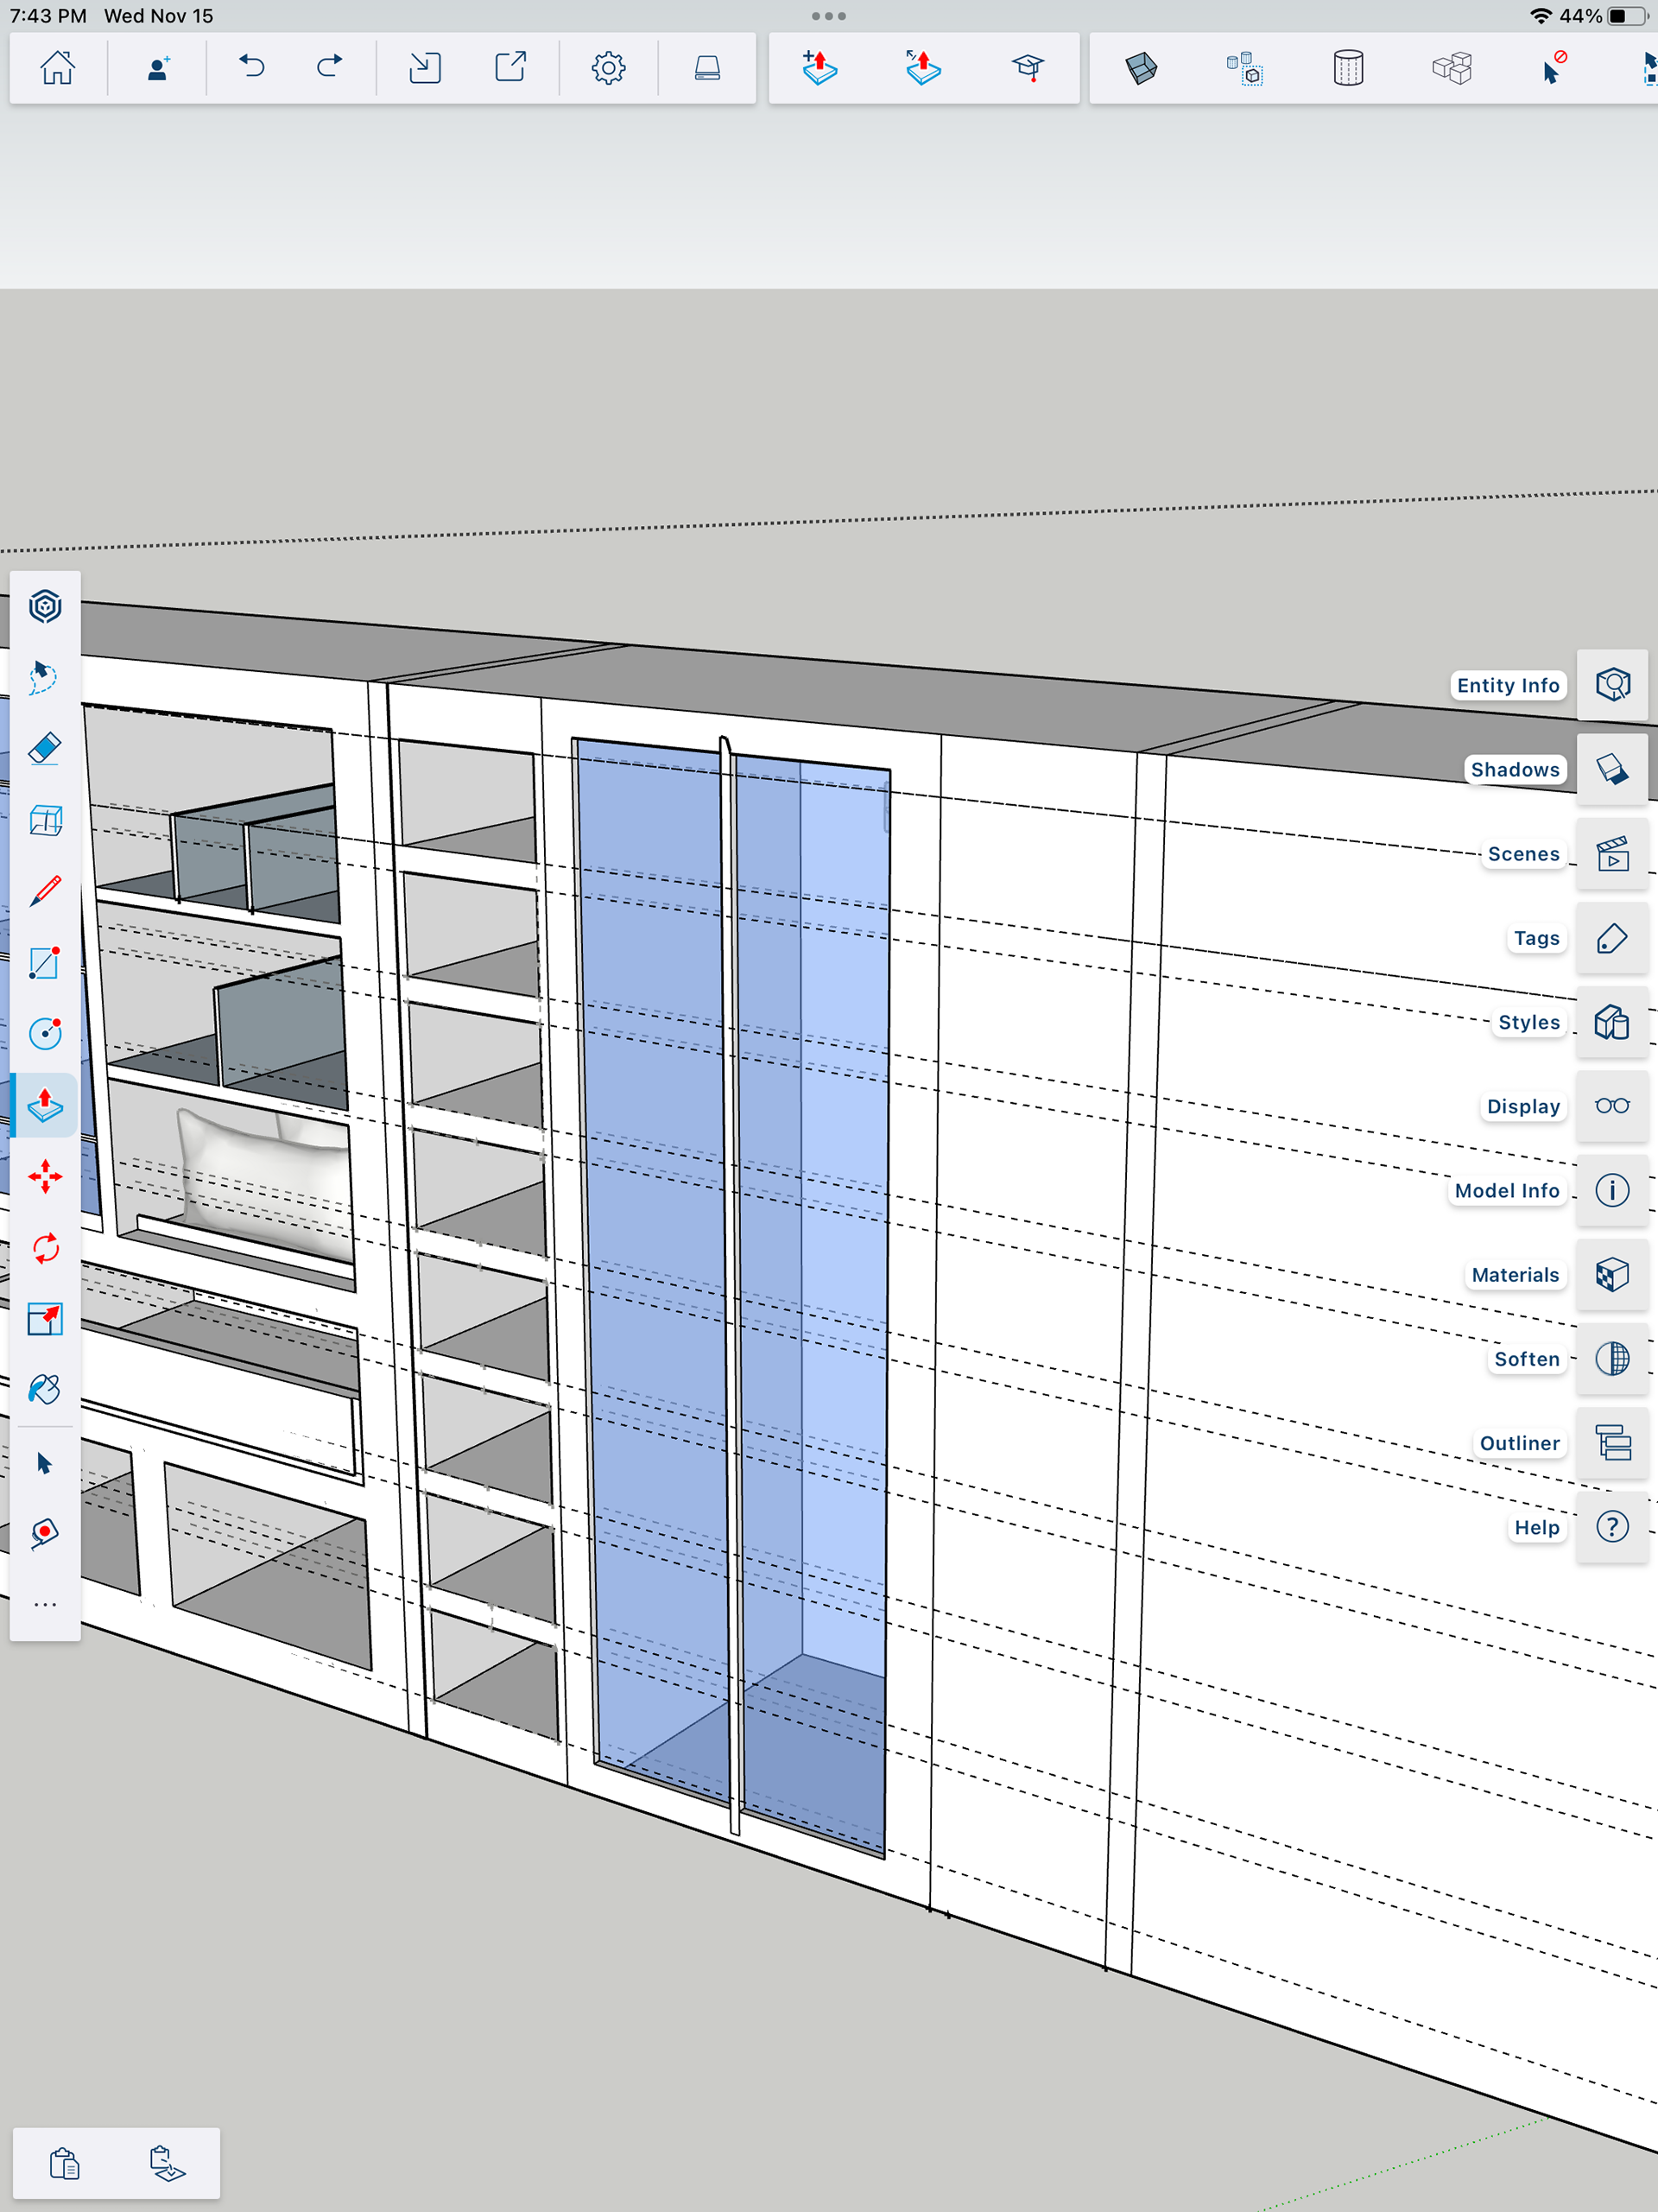Select the Tape Measure tool
Image resolution: width=1658 pixels, height=2212 pixels.
(x=45, y=1533)
